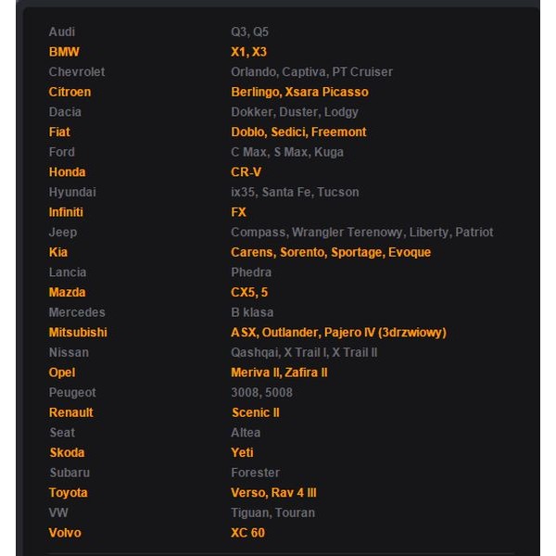The width and height of the screenshot is (556, 556).
Task: Click 'Carens, Sorento, Sportage, Evoque' models
Action: coord(331,252)
